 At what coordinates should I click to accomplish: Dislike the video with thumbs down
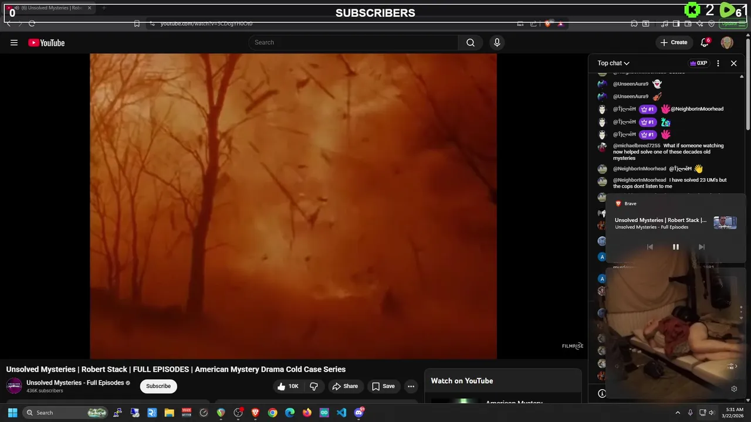pyautogui.click(x=314, y=386)
